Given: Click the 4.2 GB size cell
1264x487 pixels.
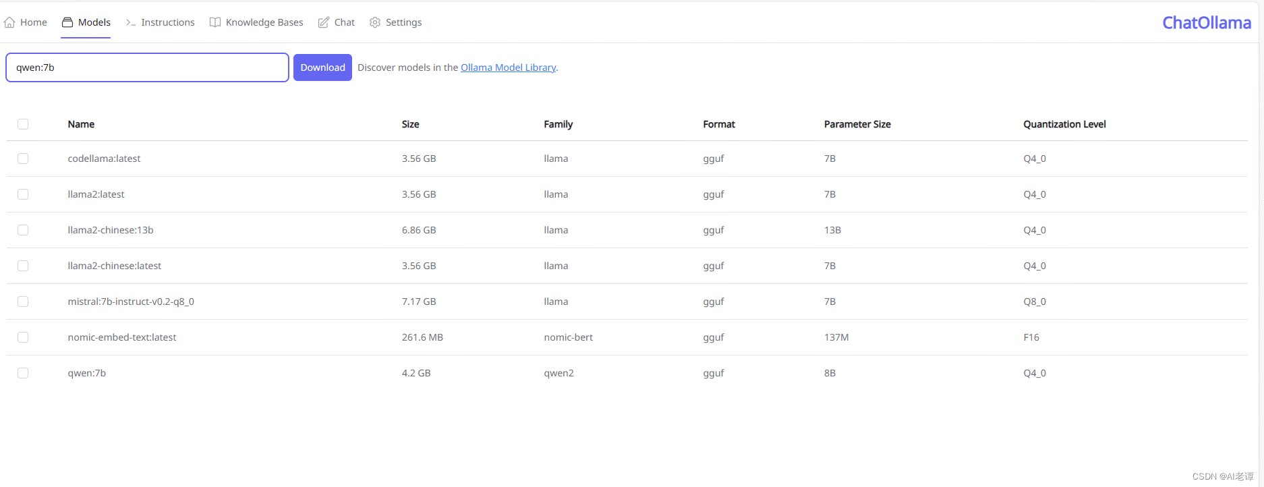Looking at the screenshot, I should [x=416, y=373].
